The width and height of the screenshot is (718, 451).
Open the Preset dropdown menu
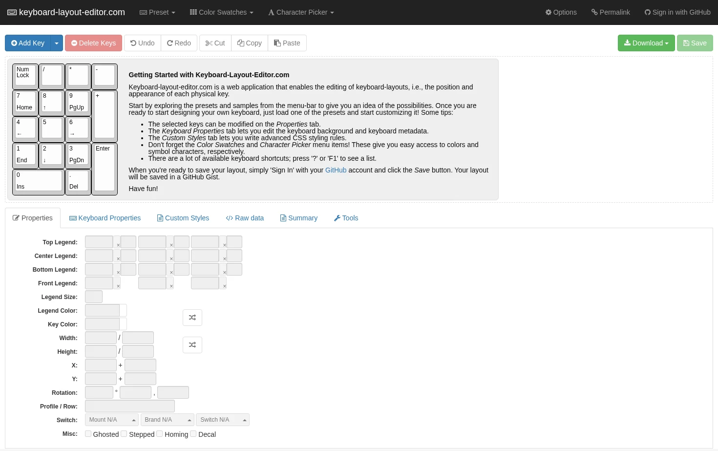[157, 12]
